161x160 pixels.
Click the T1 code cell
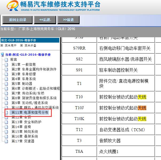point(79,84)
